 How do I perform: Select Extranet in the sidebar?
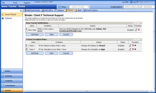pyautogui.click(x=8, y=18)
